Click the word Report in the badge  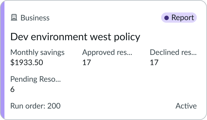tap(183, 18)
